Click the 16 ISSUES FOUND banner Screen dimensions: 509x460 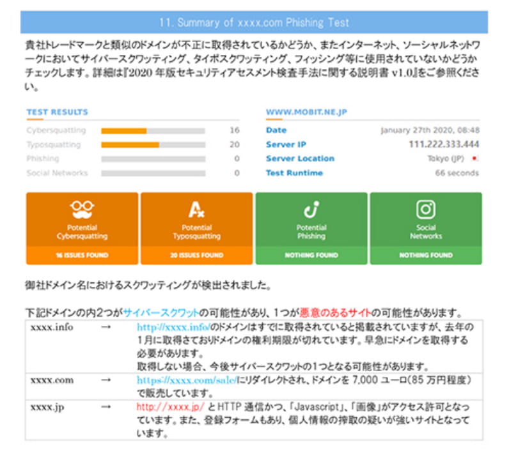[x=82, y=255]
